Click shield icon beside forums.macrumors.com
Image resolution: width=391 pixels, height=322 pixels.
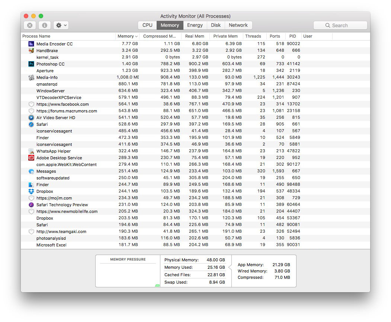[x=31, y=111]
